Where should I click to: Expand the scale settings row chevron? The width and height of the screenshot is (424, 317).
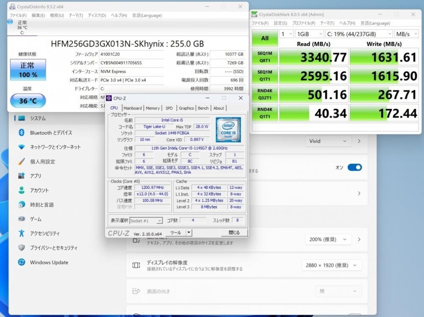(x=359, y=239)
